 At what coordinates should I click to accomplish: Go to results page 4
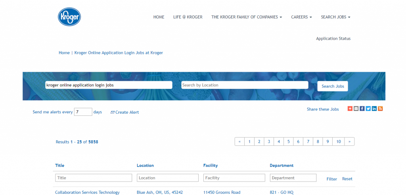(x=279, y=141)
